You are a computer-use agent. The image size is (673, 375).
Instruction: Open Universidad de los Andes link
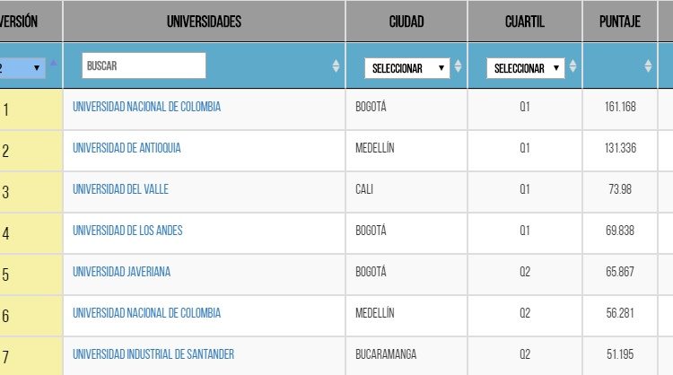click(x=127, y=231)
